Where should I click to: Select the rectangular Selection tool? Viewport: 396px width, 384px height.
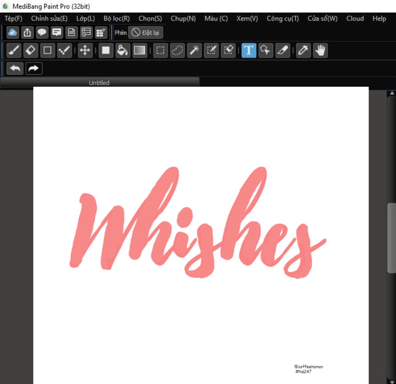160,51
